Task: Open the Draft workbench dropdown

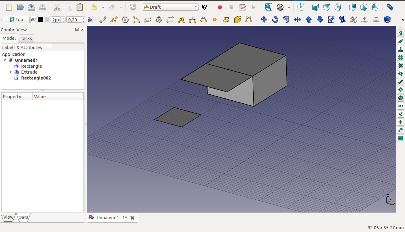Action: pos(170,7)
